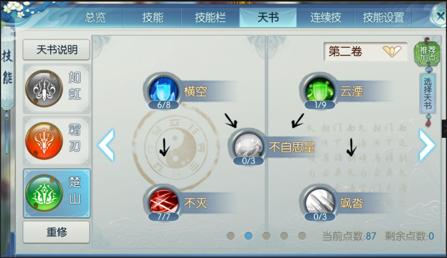The image size is (447, 258).
Task: Open the 第二卷 volume dropdown
Action: coord(365,51)
